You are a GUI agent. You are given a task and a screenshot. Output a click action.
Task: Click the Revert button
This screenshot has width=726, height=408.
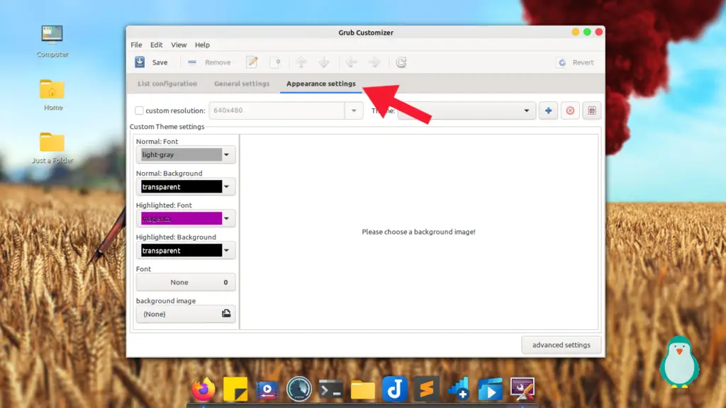(x=576, y=62)
